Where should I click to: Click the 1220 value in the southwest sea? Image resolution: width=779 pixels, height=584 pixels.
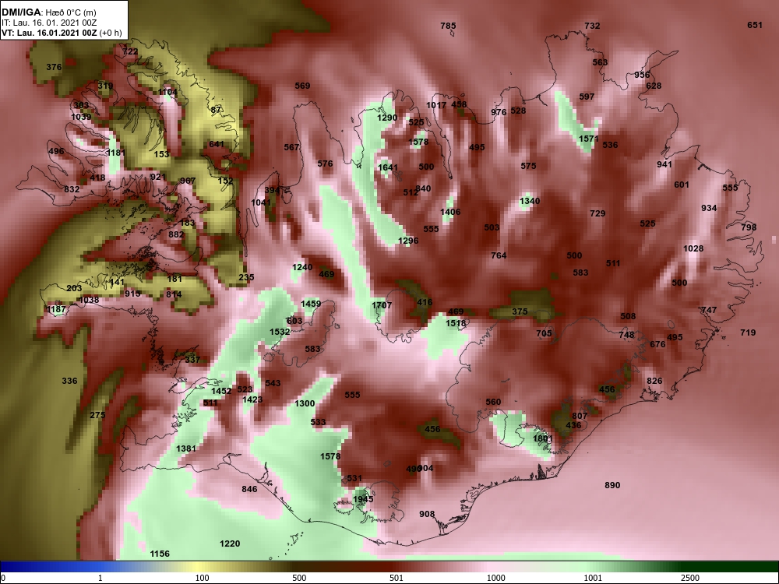[230, 544]
